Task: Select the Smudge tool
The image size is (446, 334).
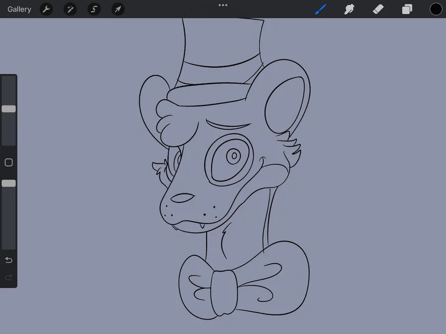Action: (x=349, y=9)
